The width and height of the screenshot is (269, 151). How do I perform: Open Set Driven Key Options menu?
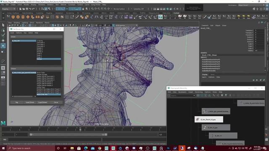(x=18, y=33)
